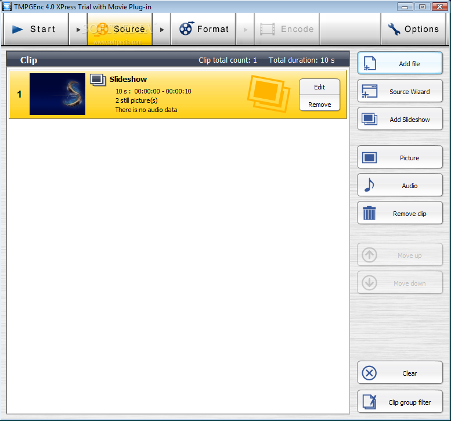Edit the Slideshow clip
This screenshot has height=421, width=451.
click(x=319, y=87)
